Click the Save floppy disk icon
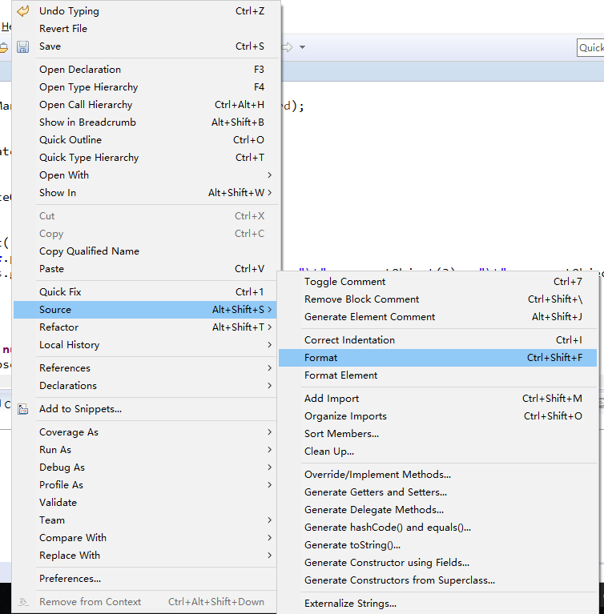 [x=22, y=46]
